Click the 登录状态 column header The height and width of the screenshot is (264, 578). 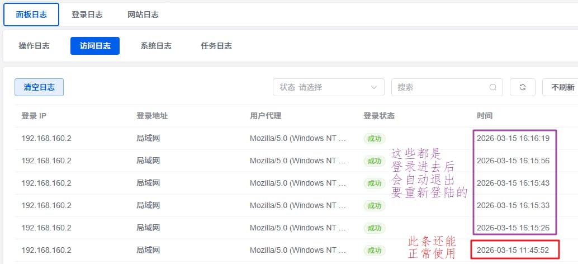click(x=379, y=116)
